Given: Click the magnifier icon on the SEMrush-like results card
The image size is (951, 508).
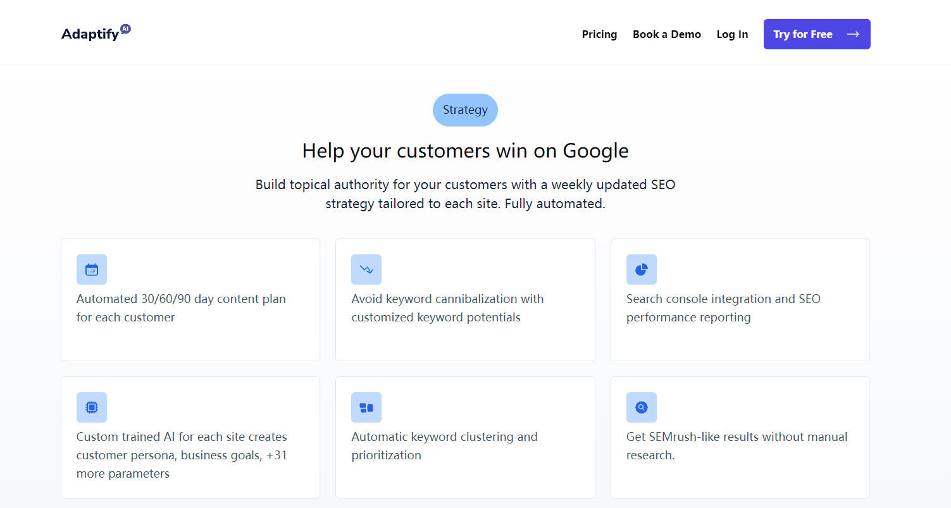Looking at the screenshot, I should click(641, 407).
